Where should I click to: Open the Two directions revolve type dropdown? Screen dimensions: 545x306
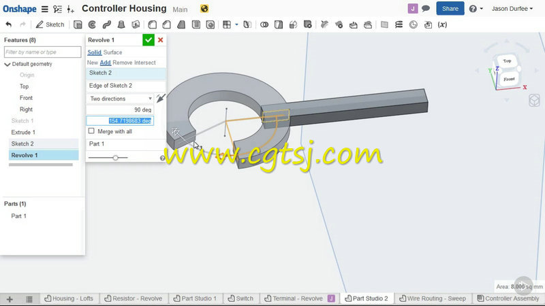(120, 99)
